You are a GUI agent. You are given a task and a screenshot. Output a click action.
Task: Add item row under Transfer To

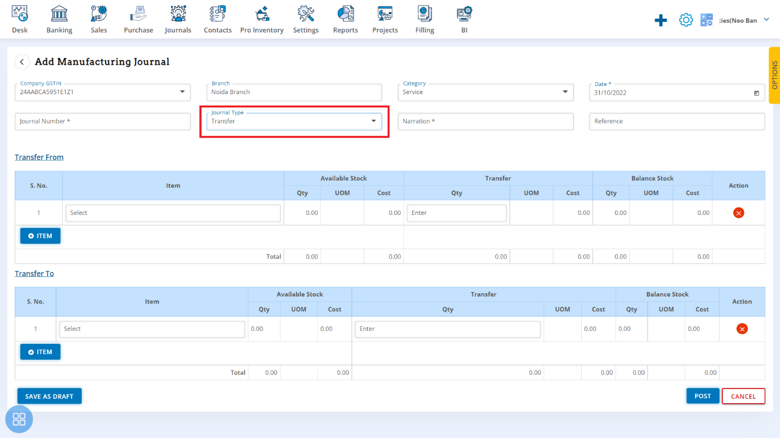click(40, 352)
